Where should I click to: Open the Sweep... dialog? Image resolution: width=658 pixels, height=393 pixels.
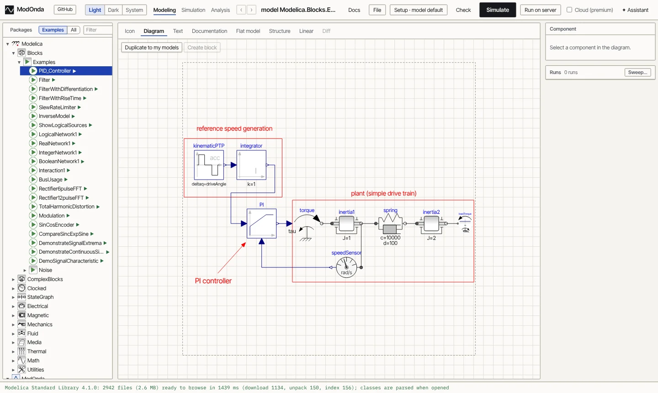tap(637, 72)
